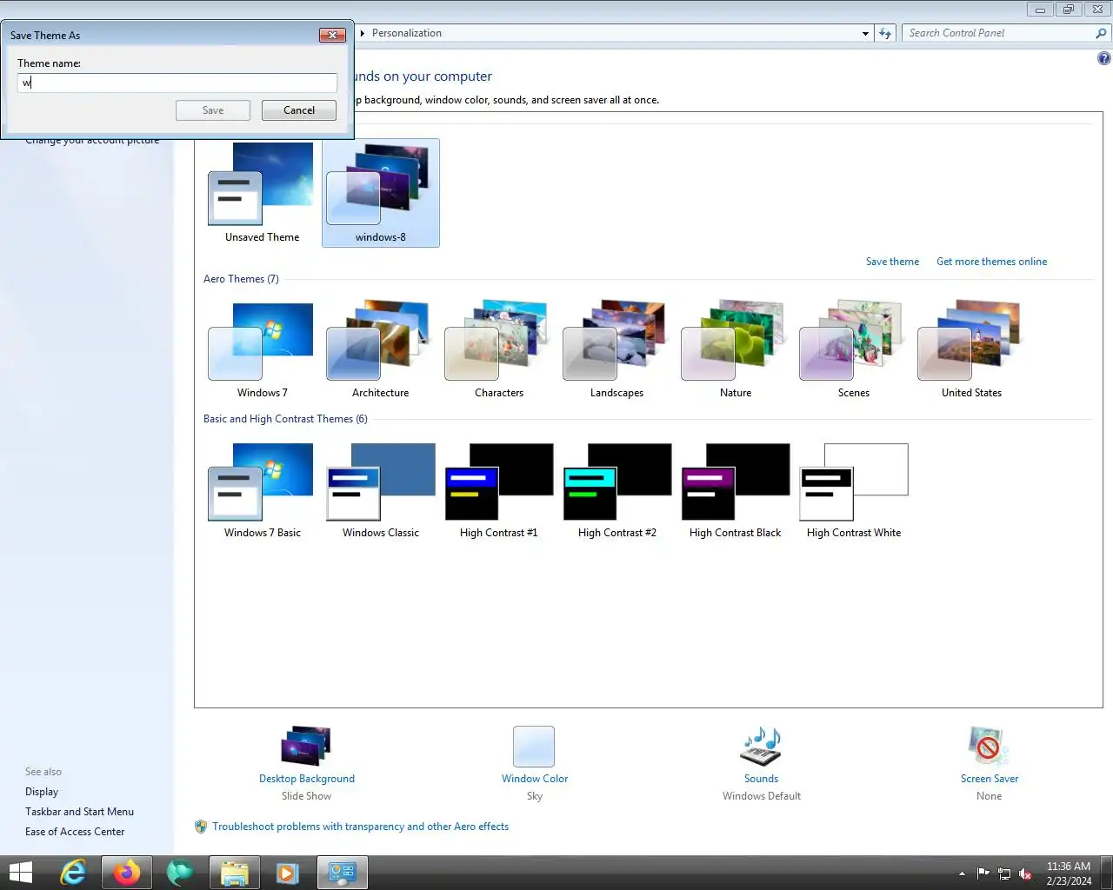
Task: Select the windows-8 theme
Action: (380, 193)
